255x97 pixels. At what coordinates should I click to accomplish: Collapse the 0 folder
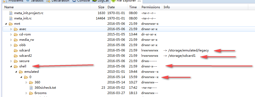click(x=21, y=77)
